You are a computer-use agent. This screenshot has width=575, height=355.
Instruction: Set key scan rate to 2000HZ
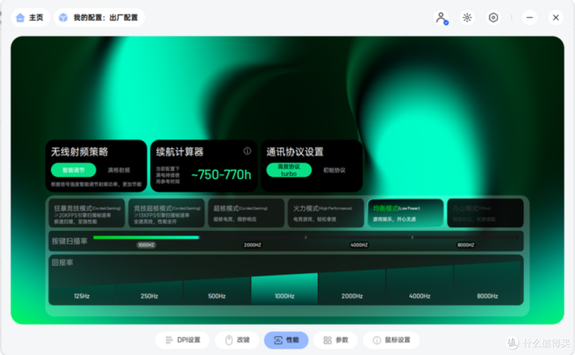(x=253, y=245)
